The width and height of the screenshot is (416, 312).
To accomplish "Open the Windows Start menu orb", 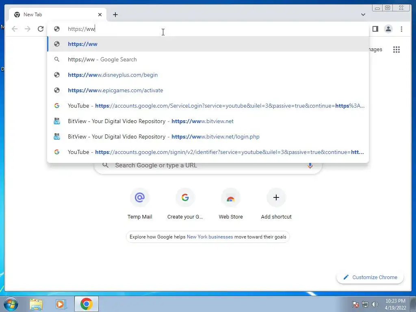I will [x=11, y=304].
